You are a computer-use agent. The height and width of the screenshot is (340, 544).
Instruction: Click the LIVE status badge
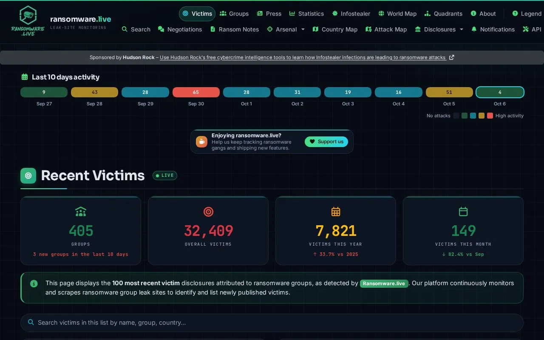[165, 175]
